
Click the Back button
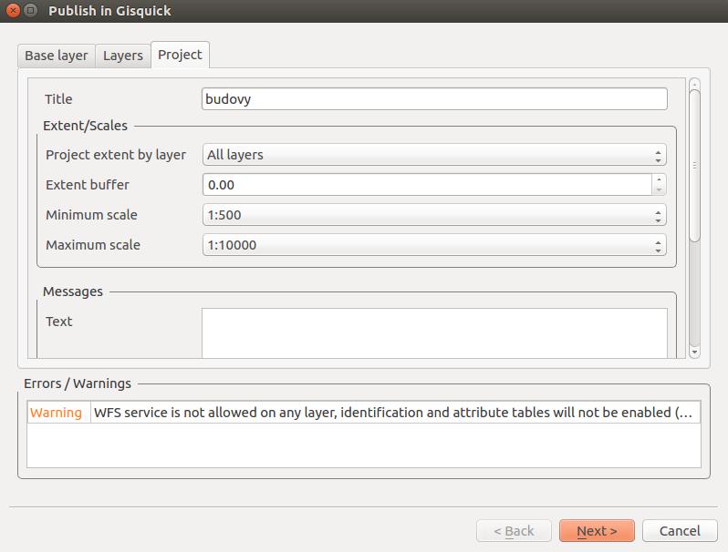tap(514, 531)
